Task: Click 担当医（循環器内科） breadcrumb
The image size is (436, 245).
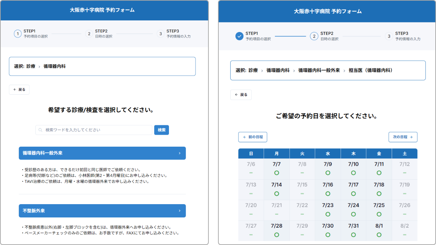Action: [x=371, y=70]
